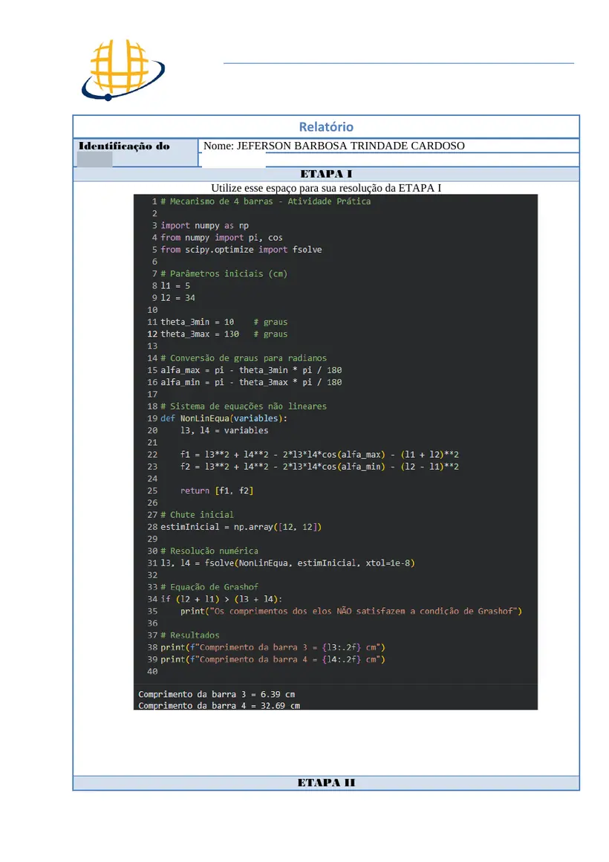Click comment '# Conversão de graus para radianos'
The image size is (609, 862).
pyautogui.click(x=244, y=358)
